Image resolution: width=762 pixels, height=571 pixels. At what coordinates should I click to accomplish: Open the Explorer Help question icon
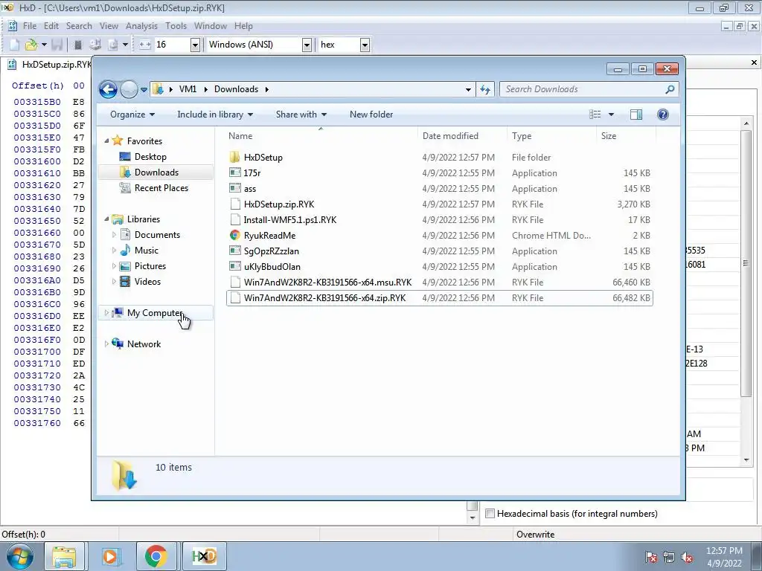662,114
